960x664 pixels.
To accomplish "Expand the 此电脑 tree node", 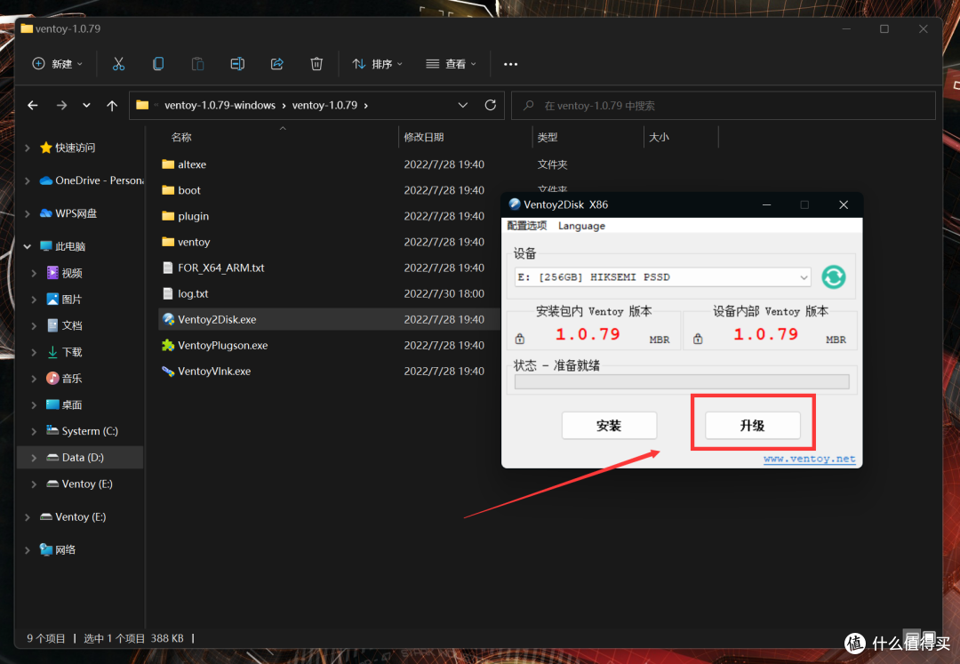I will tap(28, 246).
